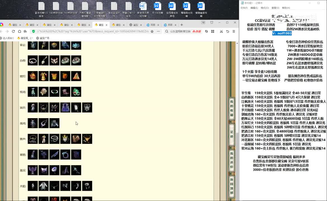Select the green feathered mask in 惊鸿 row
Viewport: 327px width, 201px height.
coord(76,92)
